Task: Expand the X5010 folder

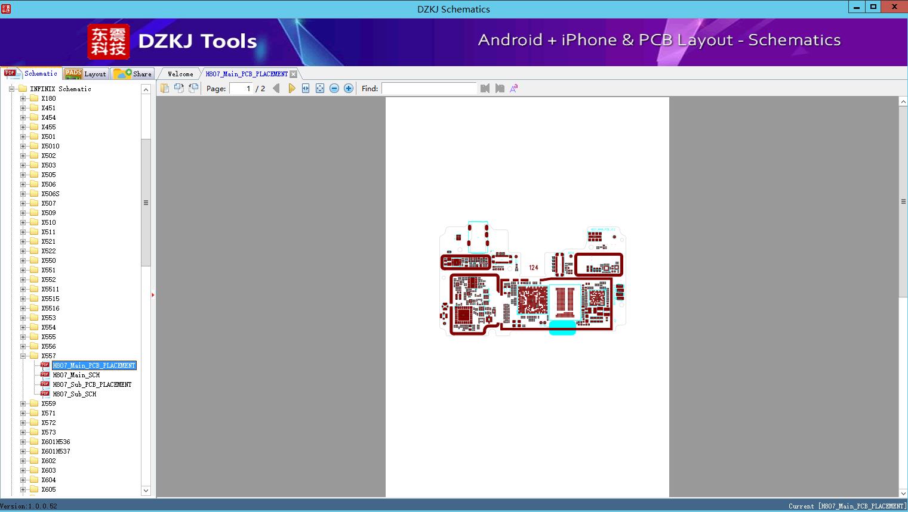Action: [23, 146]
